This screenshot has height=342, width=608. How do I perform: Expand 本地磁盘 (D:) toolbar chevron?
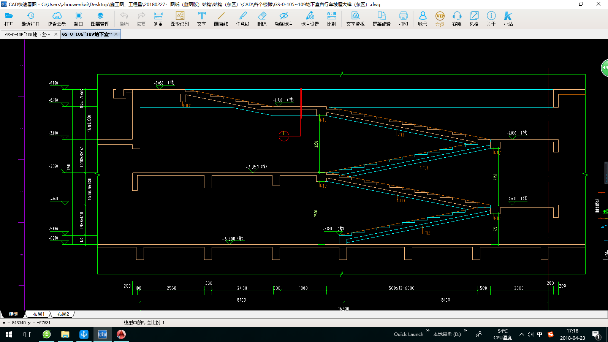[x=465, y=331]
